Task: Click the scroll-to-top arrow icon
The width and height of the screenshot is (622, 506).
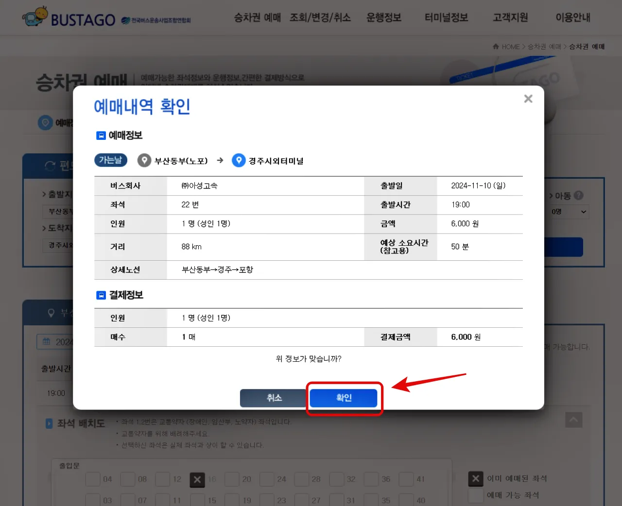Action: point(573,420)
